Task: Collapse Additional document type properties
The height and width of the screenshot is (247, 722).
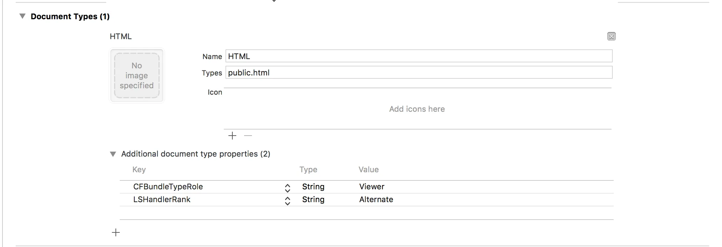Action: tap(113, 154)
